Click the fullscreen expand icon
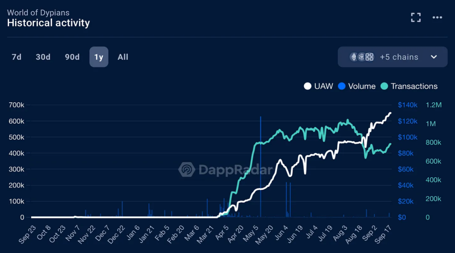This screenshot has width=455, height=253. point(416,17)
